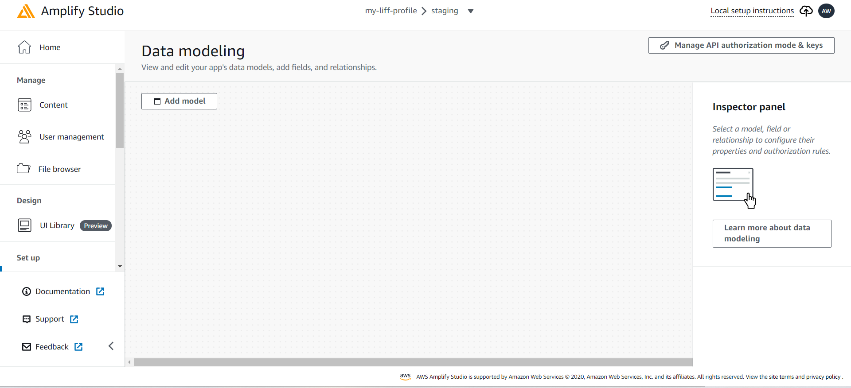Click the external link icon beside Support
Screen dimensions: 851x388
(74, 319)
